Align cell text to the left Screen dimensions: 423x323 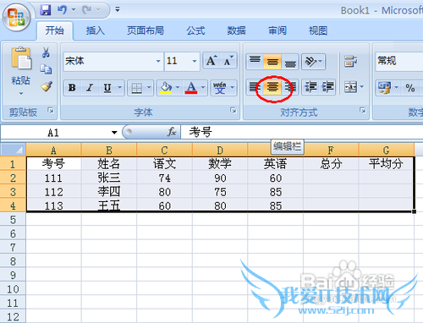pyautogui.click(x=255, y=87)
